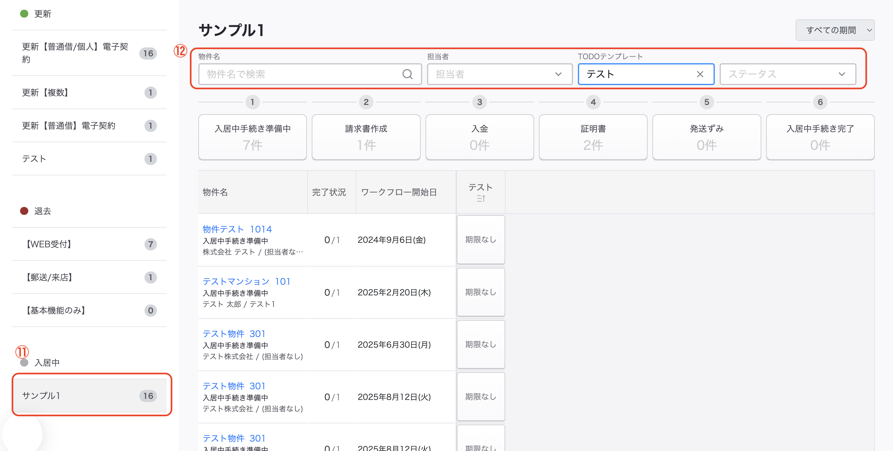Click step number 6 marker
This screenshot has height=451, width=893.
[820, 102]
